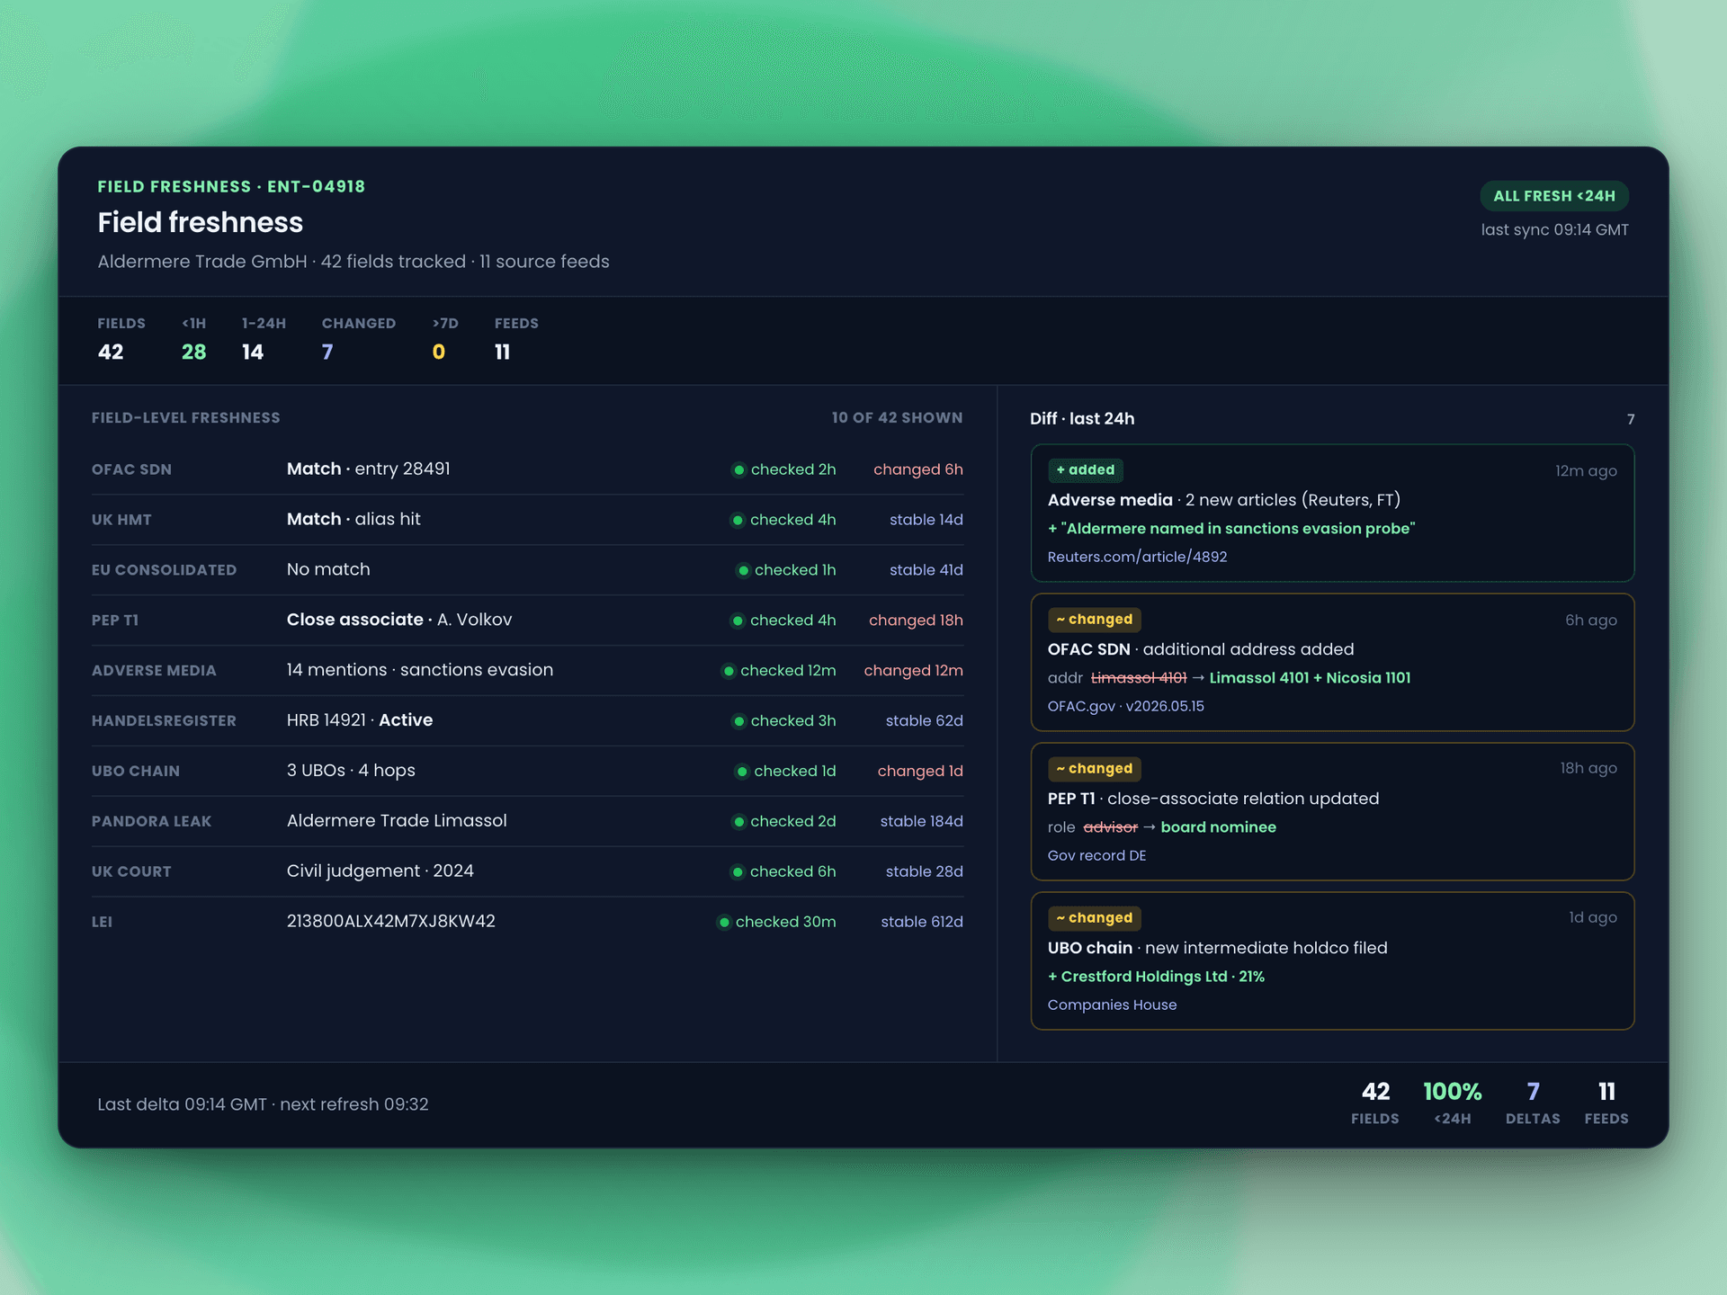This screenshot has width=1727, height=1295.
Task: Click the 7 DELTAS footer stat
Action: pos(1533,1103)
